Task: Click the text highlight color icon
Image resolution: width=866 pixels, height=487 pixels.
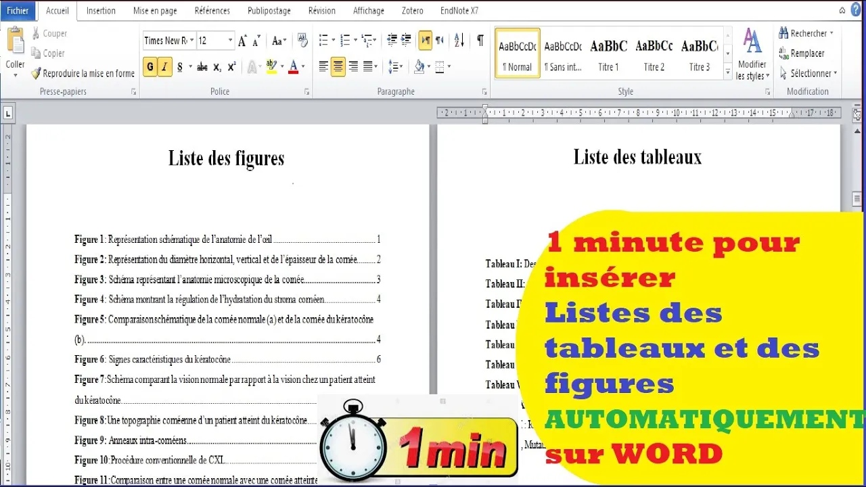Action: (271, 66)
